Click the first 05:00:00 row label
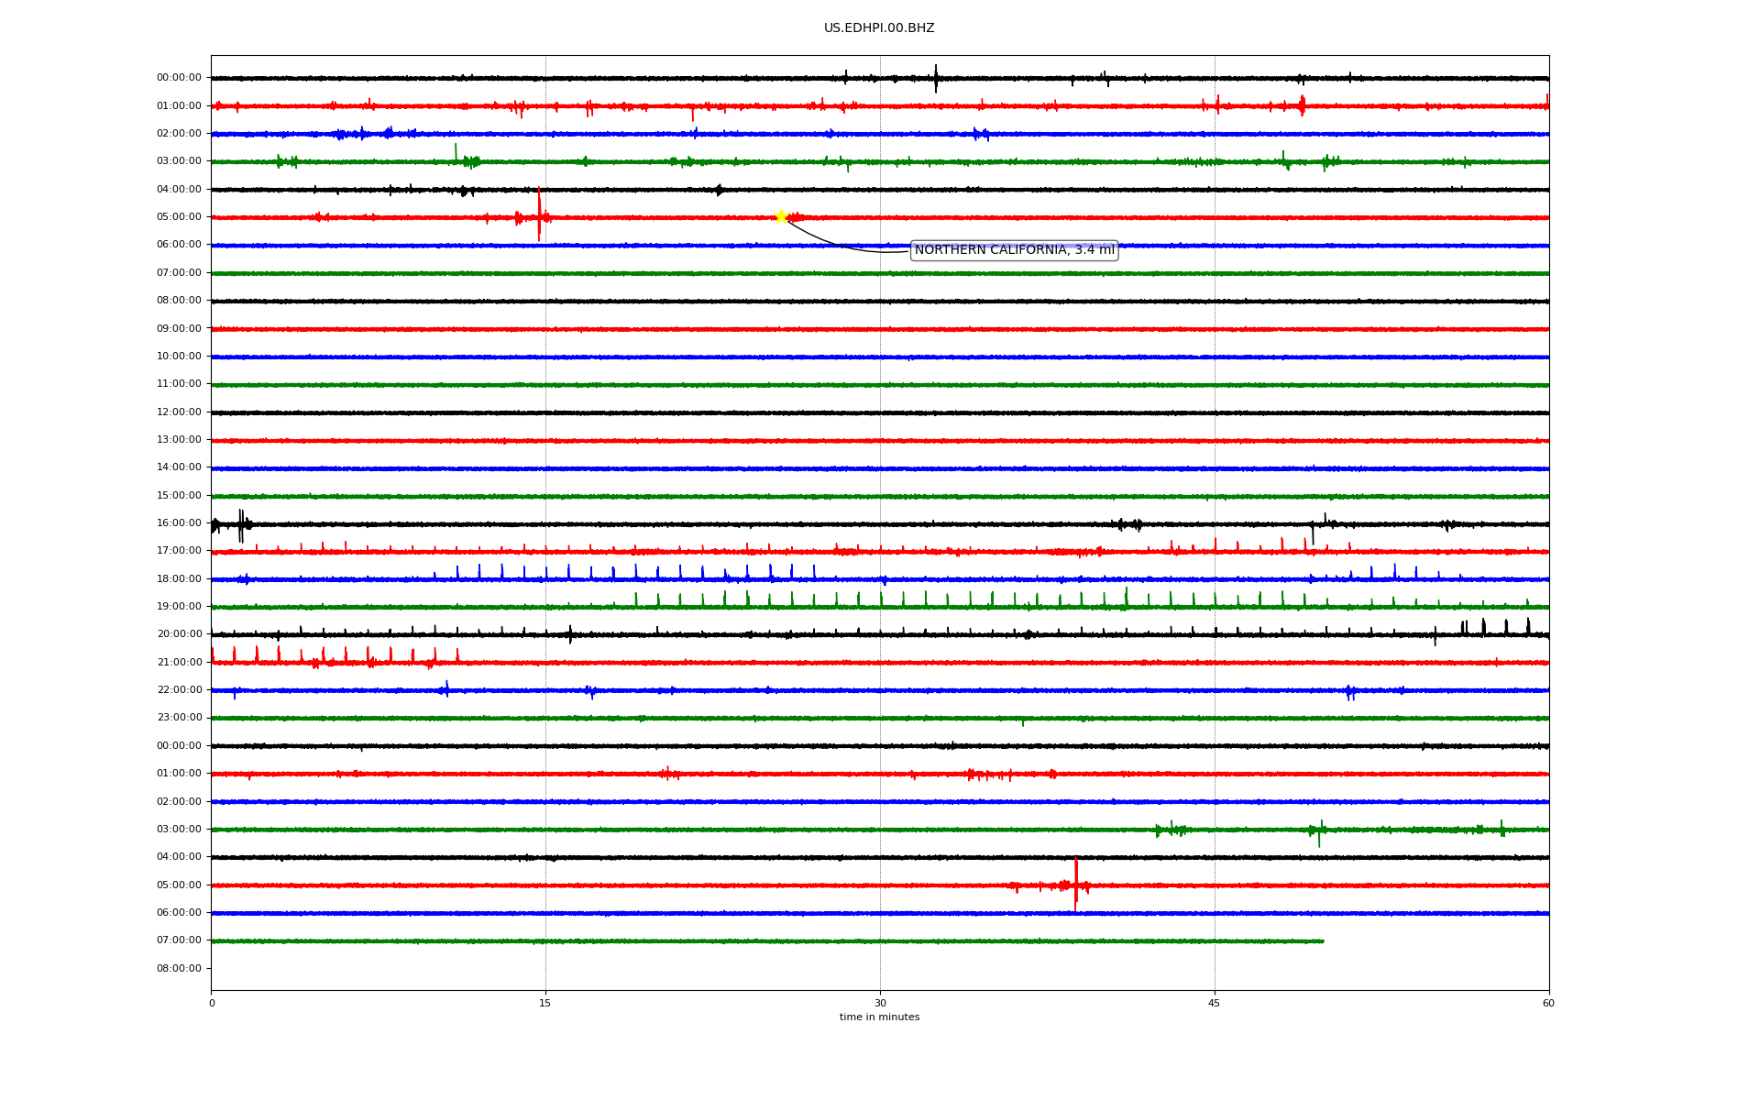Image resolution: width=1760 pixels, height=1100 pixels. pos(179,217)
